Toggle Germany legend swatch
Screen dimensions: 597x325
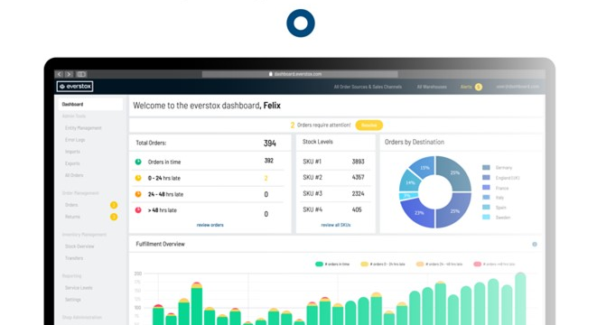point(486,167)
